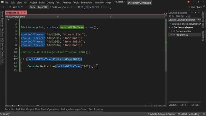Toggle Solution Explorer preview selected items
This screenshot has width=206, height=116.
click(x=189, y=16)
